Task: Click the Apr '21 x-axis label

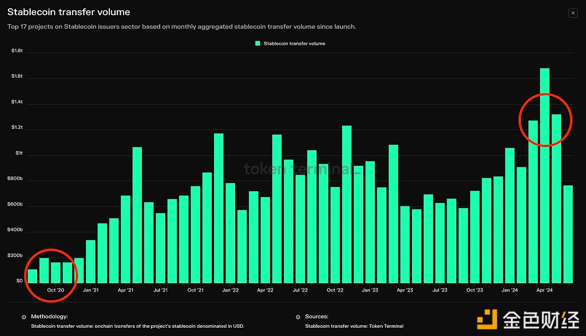Action: pyautogui.click(x=126, y=290)
